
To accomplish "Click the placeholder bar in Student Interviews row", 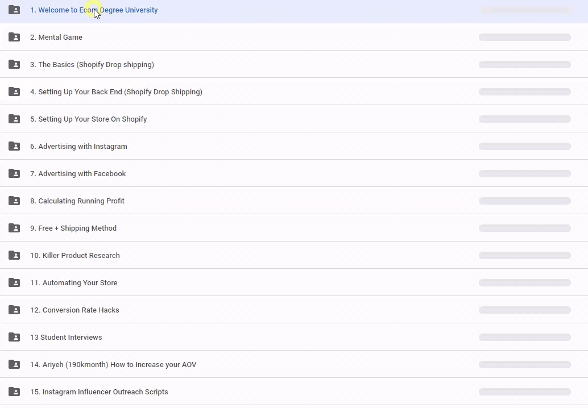I will 524,338.
